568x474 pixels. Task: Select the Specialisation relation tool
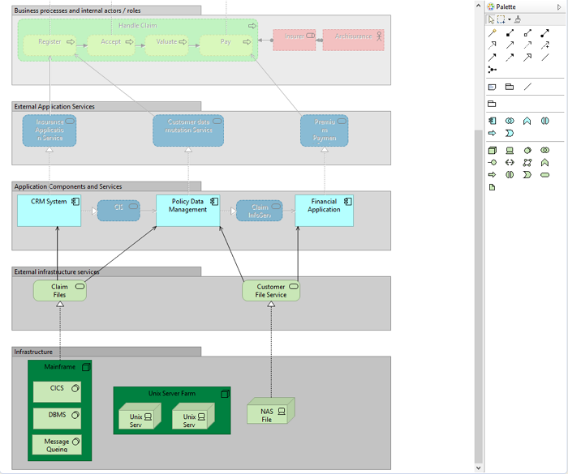click(527, 58)
